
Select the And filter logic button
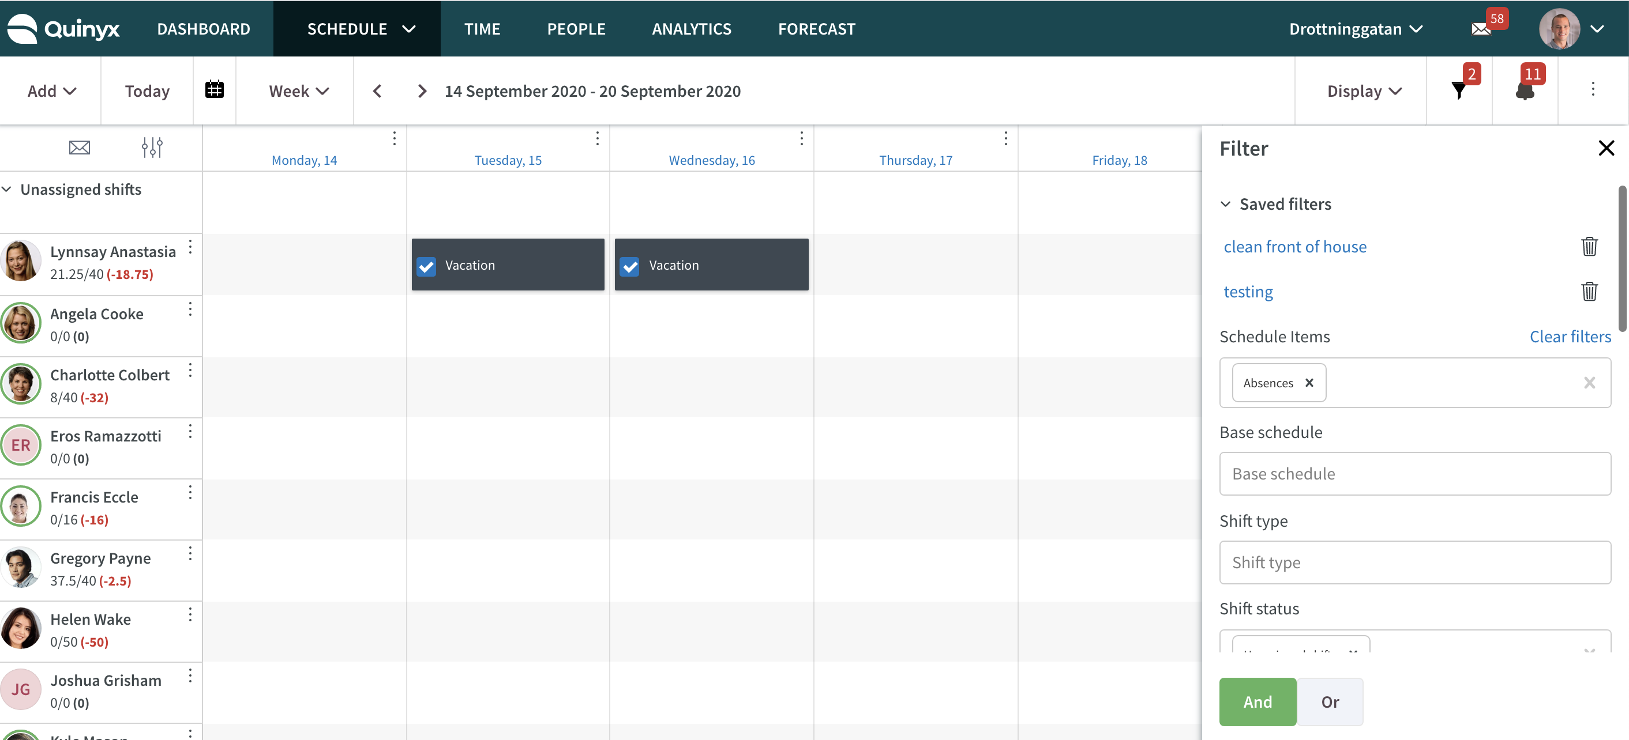[x=1257, y=701]
